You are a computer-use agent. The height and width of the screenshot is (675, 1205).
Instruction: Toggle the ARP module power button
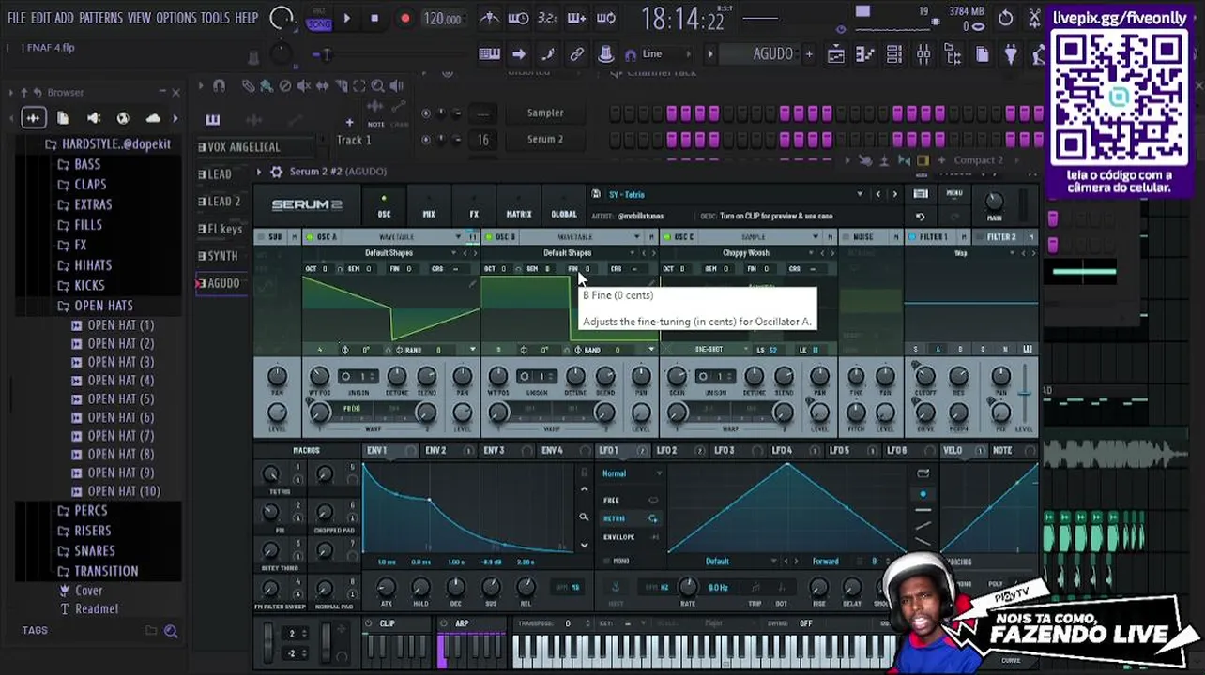(444, 623)
